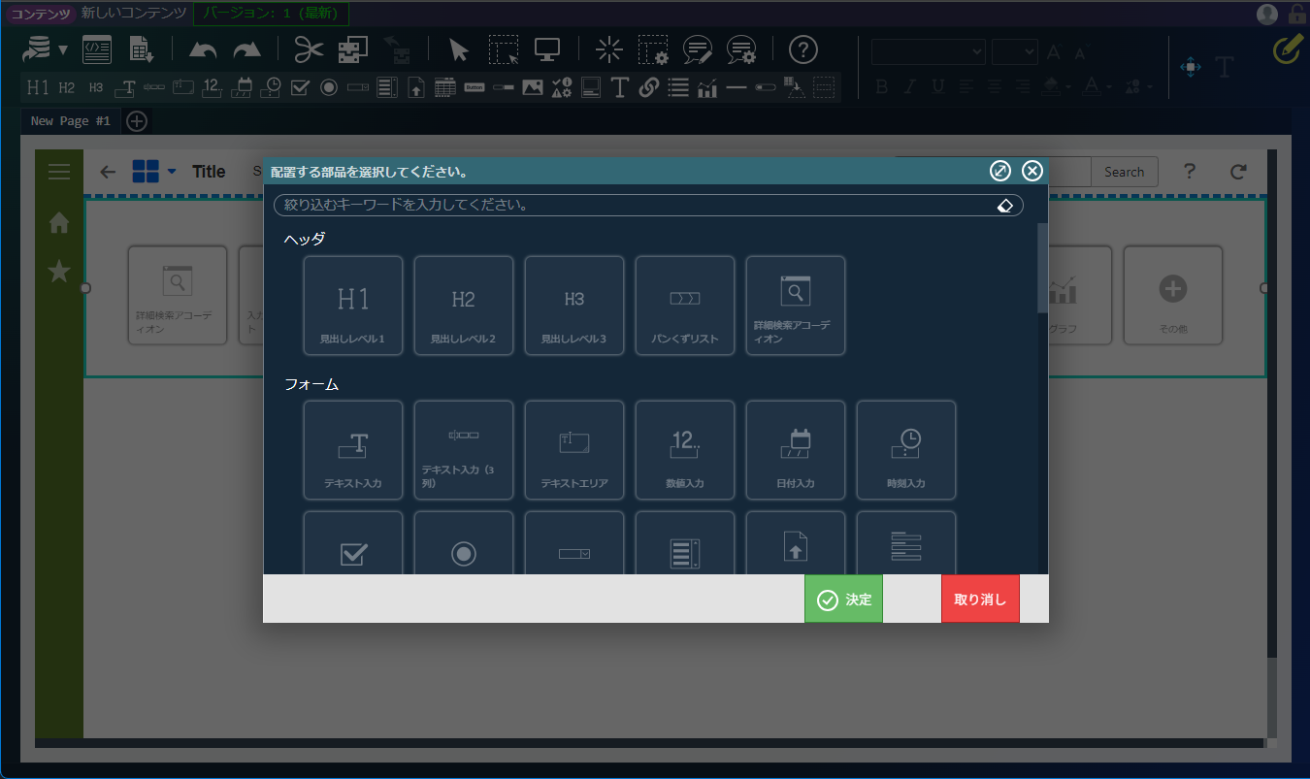Add a new page with the plus button

[137, 121]
